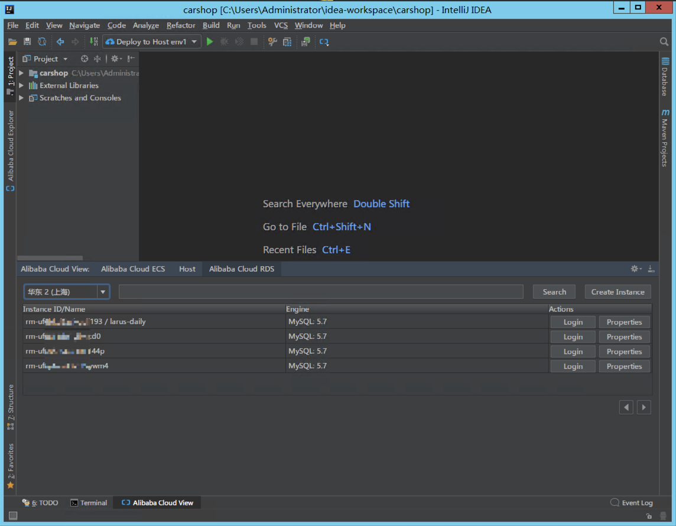Open the VCS menu

281,25
